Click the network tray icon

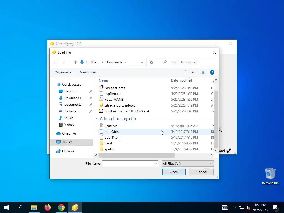(242, 207)
